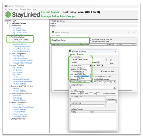Click the OK button

(x=111, y=60)
